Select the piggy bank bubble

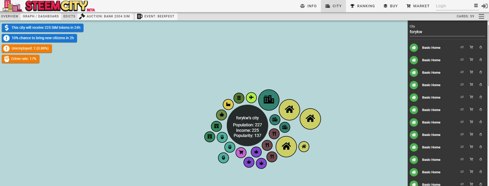pyautogui.click(x=222, y=115)
